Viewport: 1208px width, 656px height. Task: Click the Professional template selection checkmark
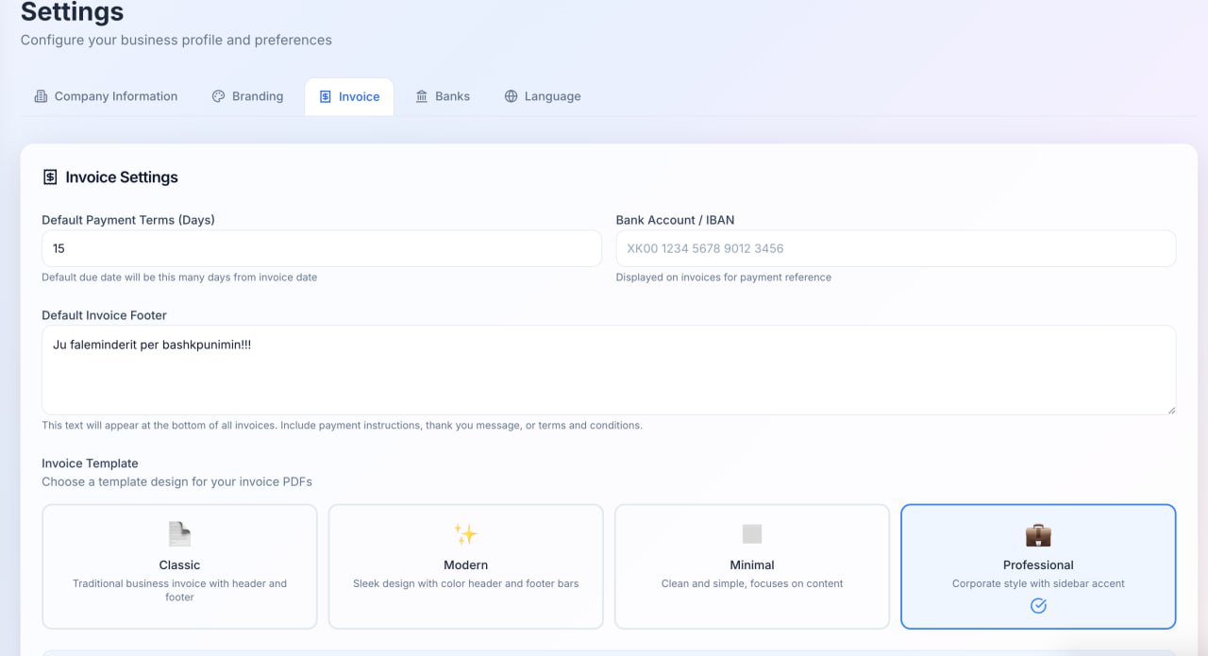1038,605
